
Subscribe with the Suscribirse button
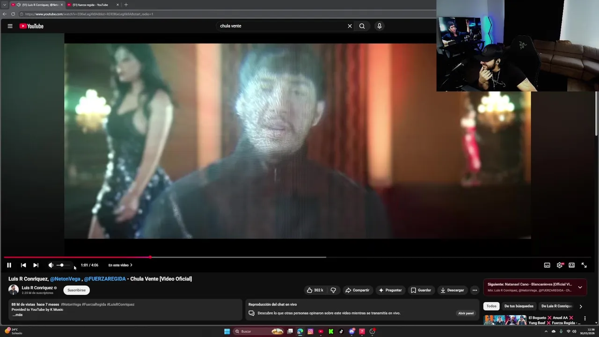coord(76,290)
